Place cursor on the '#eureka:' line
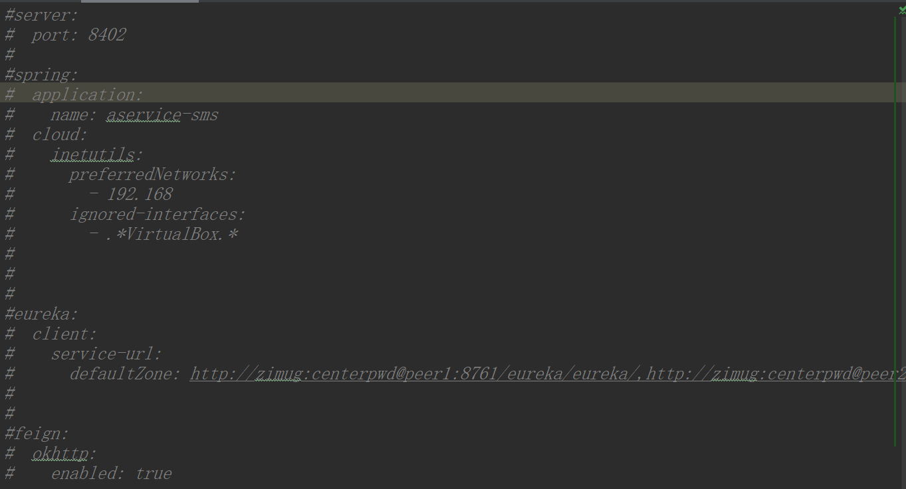The width and height of the screenshot is (906, 489). 41,314
